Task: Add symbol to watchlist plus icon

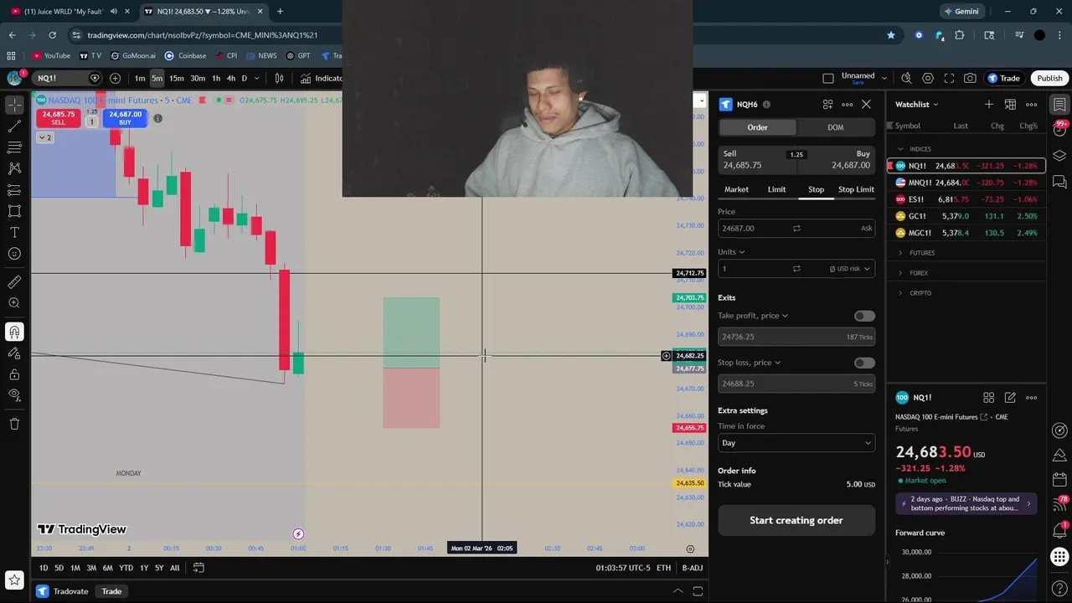Action: click(x=988, y=105)
